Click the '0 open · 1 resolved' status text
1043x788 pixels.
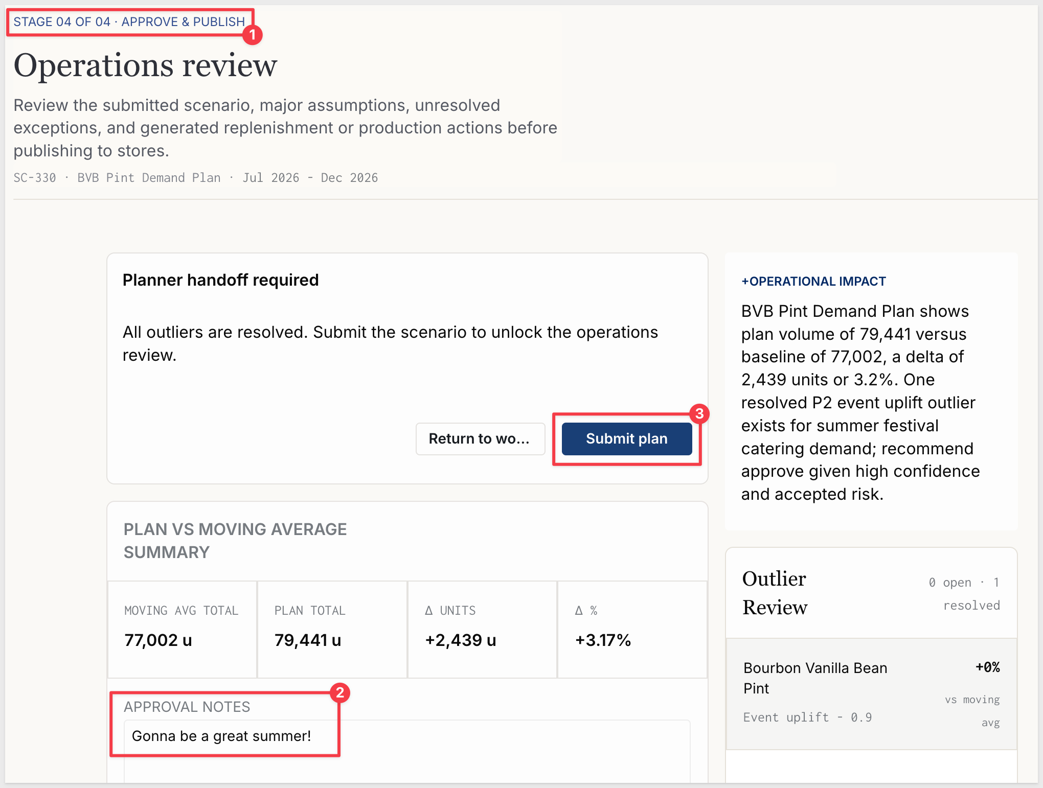click(x=964, y=594)
